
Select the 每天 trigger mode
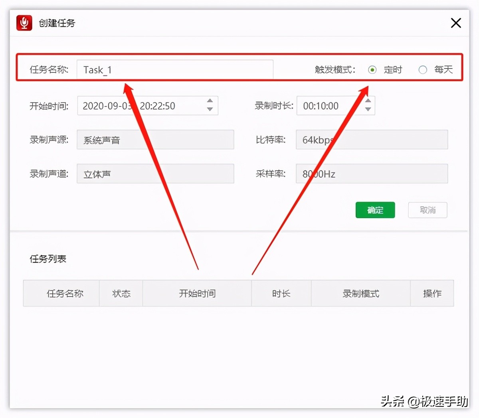pos(423,69)
